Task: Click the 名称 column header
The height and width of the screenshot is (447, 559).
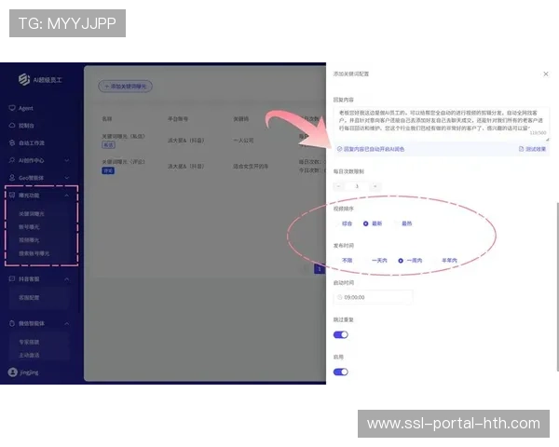Action: 107,118
